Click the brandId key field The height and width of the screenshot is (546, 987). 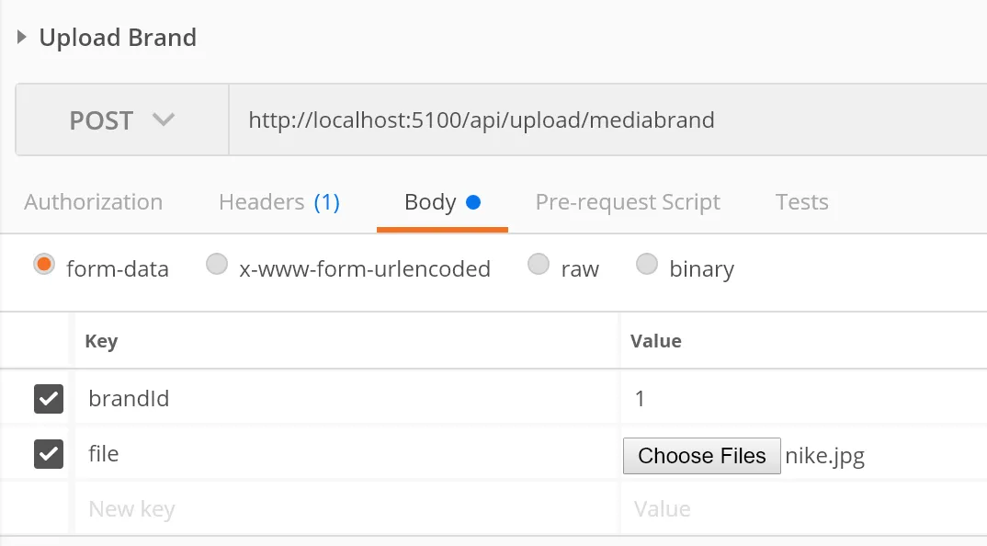[346, 399]
